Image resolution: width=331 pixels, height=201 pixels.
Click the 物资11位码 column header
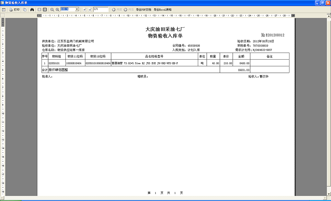(75, 56)
